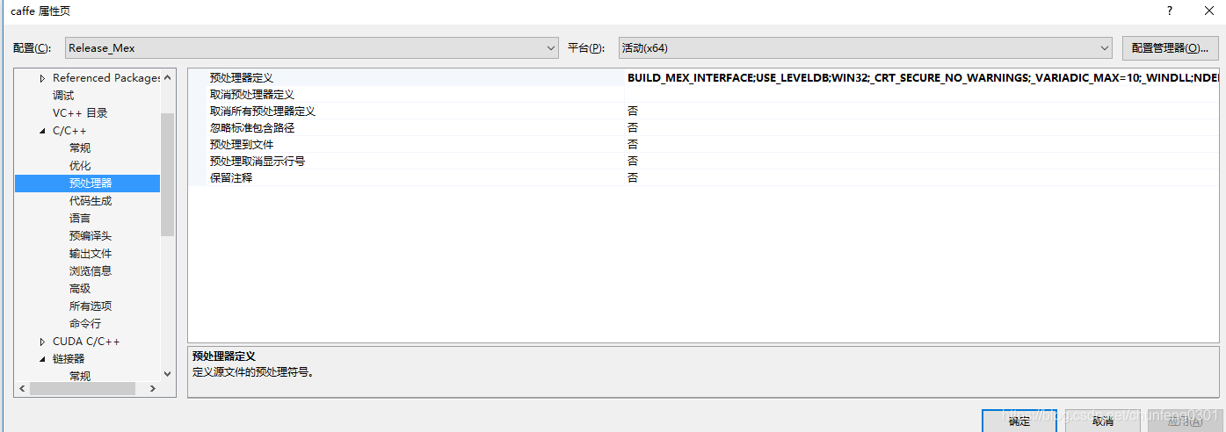The image size is (1226, 432).
Task: Click the 确定 button
Action: [1019, 421]
